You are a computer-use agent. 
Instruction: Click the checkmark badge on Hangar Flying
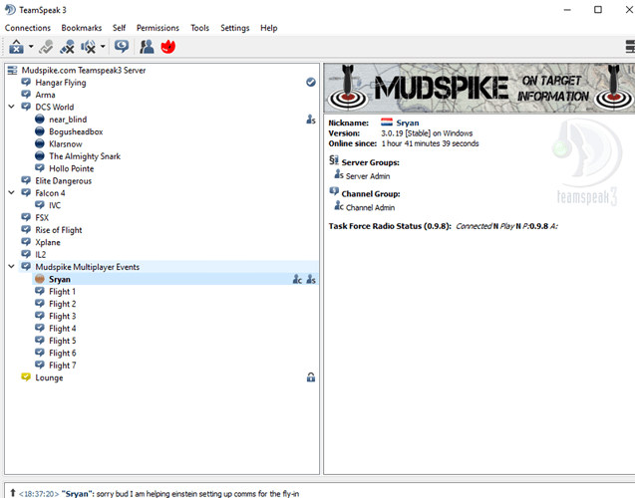311,83
